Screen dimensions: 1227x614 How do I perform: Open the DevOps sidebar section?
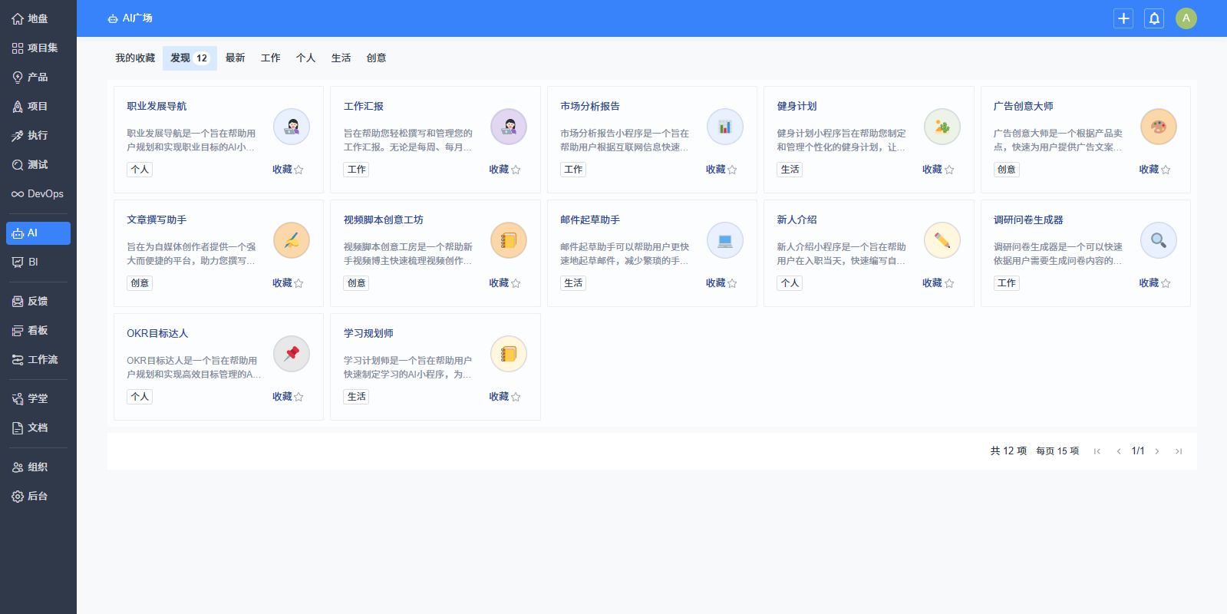pyautogui.click(x=38, y=194)
